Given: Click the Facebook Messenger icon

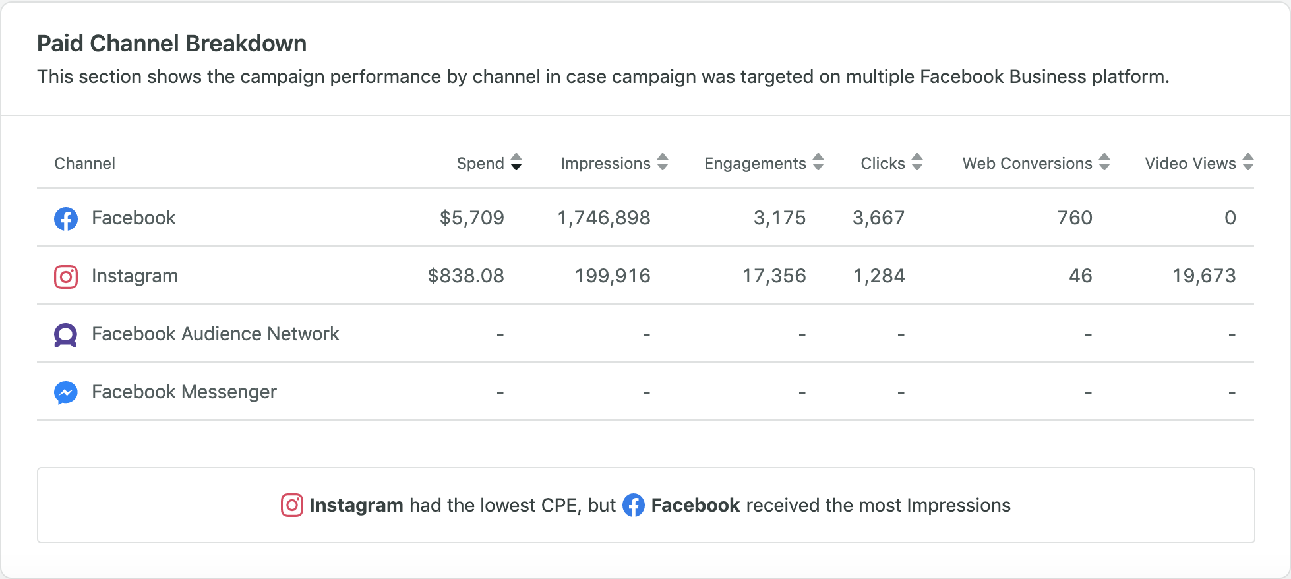Looking at the screenshot, I should [x=66, y=392].
